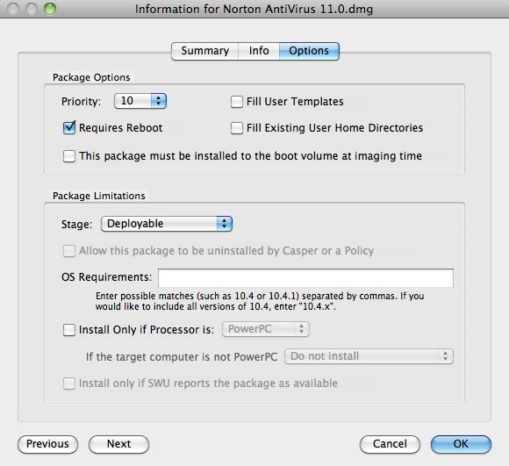Check Install only if SWU reports available
Image resolution: width=509 pixels, height=466 pixels.
(x=69, y=384)
